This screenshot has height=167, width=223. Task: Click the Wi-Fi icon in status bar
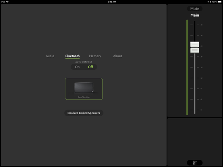click(x=7, y=2)
